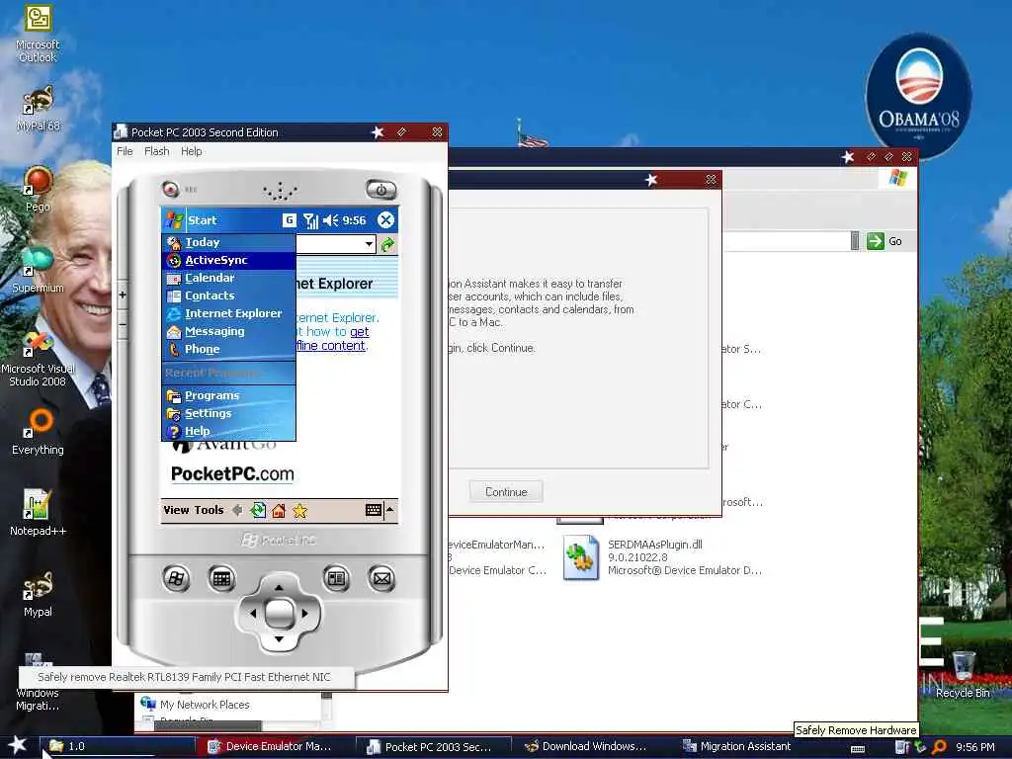Toggle the on-screen keyboard icon
Screen dimensions: 1012x759
(x=373, y=510)
